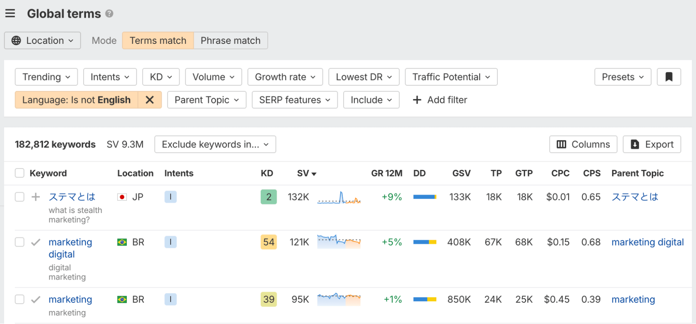696x324 pixels.
Task: Toggle the select-all keywords checkbox
Action: coord(19,173)
